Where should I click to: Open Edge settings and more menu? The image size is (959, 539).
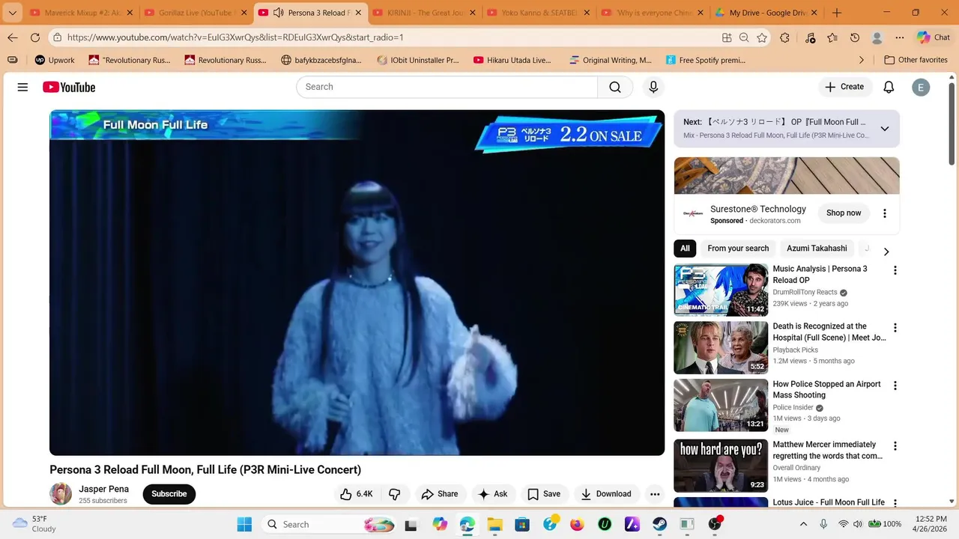900,37
